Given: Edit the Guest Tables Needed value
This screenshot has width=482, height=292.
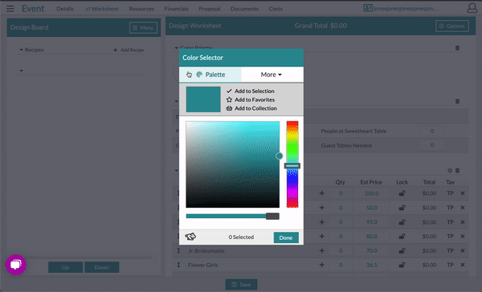Looking at the screenshot, I should pos(432,145).
